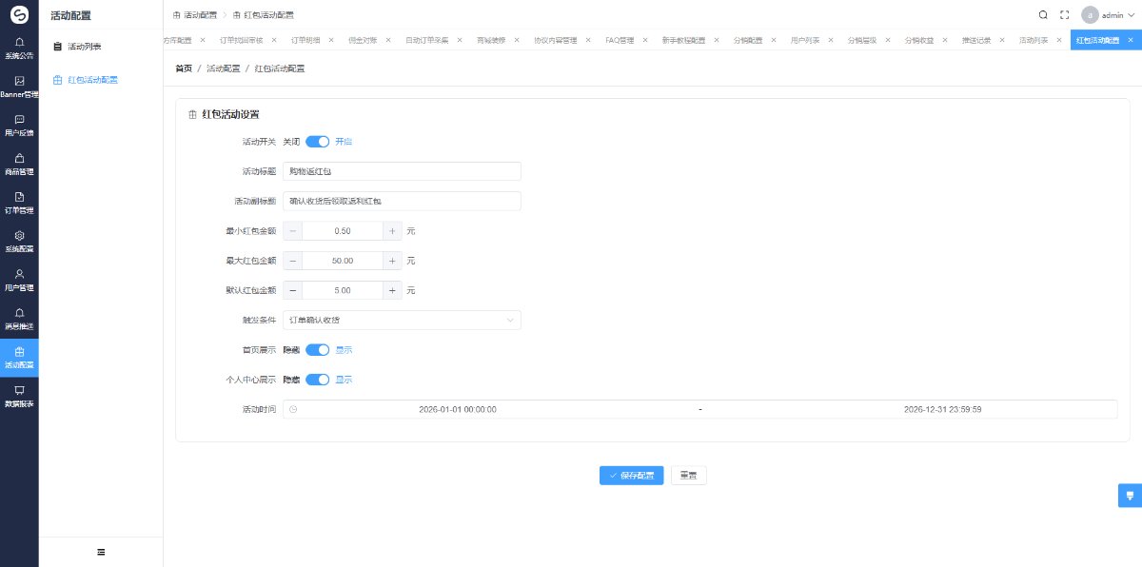Toggle fullscreen with the header icon
1142x567 pixels.
click(x=1065, y=14)
